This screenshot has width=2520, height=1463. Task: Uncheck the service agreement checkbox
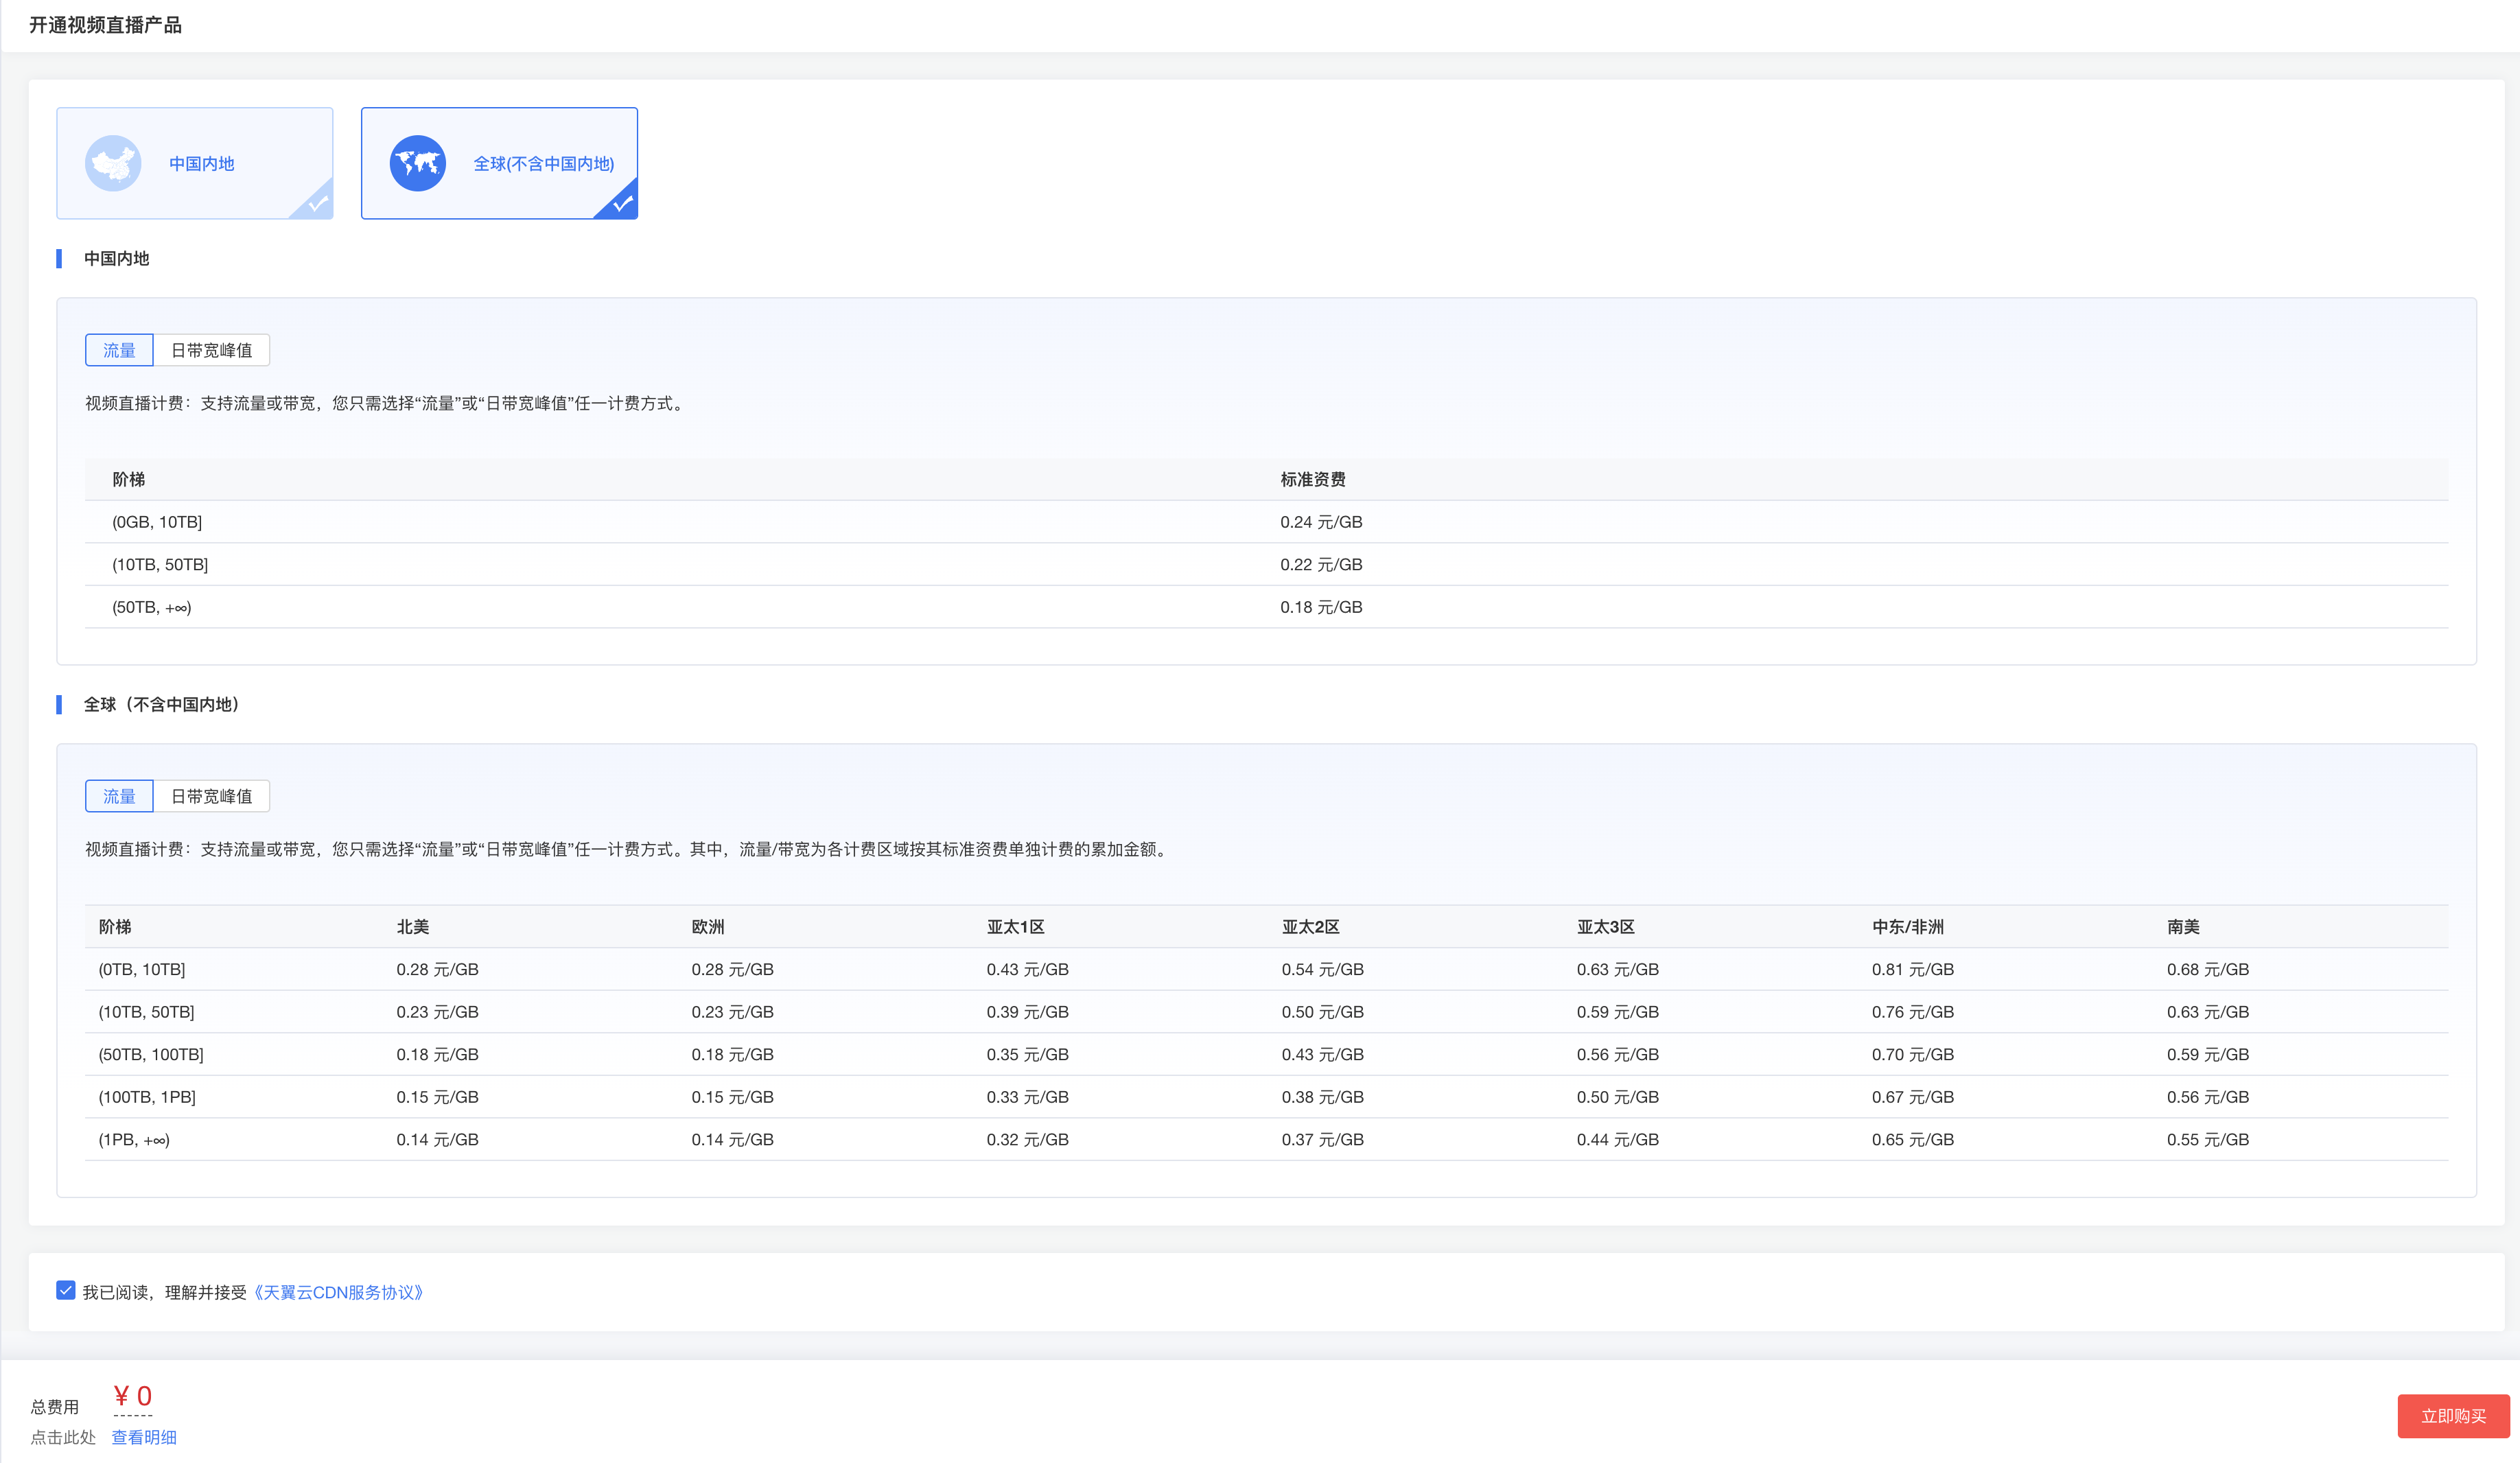(66, 1290)
